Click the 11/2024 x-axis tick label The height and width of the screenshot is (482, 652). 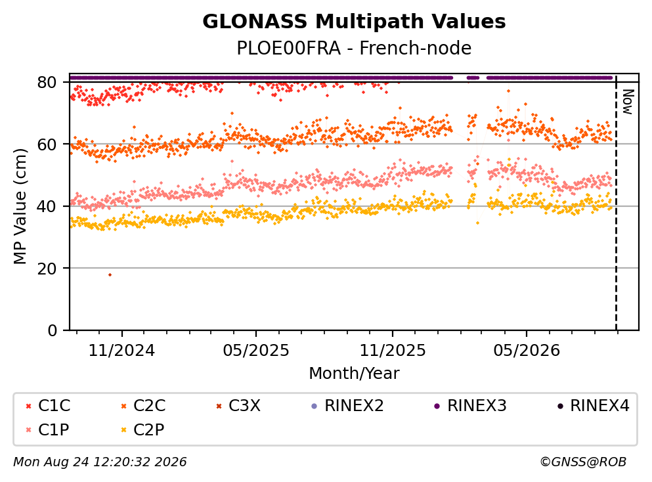click(x=122, y=351)
